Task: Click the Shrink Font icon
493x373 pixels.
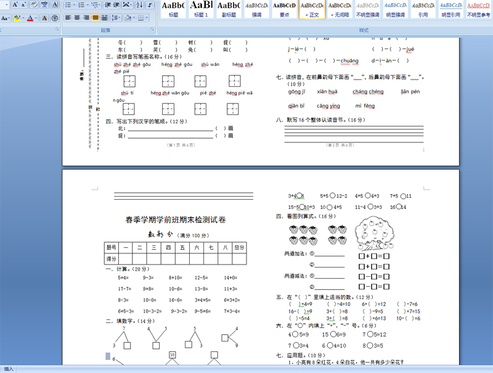Action: [23, 4]
